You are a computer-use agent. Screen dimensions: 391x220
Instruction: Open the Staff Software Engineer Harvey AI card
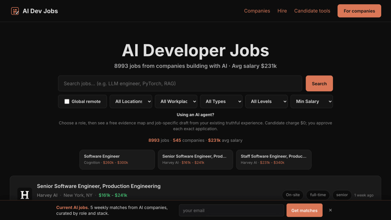[274, 159]
